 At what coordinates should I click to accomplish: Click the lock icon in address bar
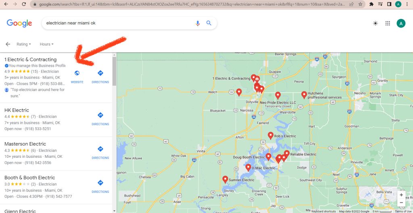tap(35, 4)
